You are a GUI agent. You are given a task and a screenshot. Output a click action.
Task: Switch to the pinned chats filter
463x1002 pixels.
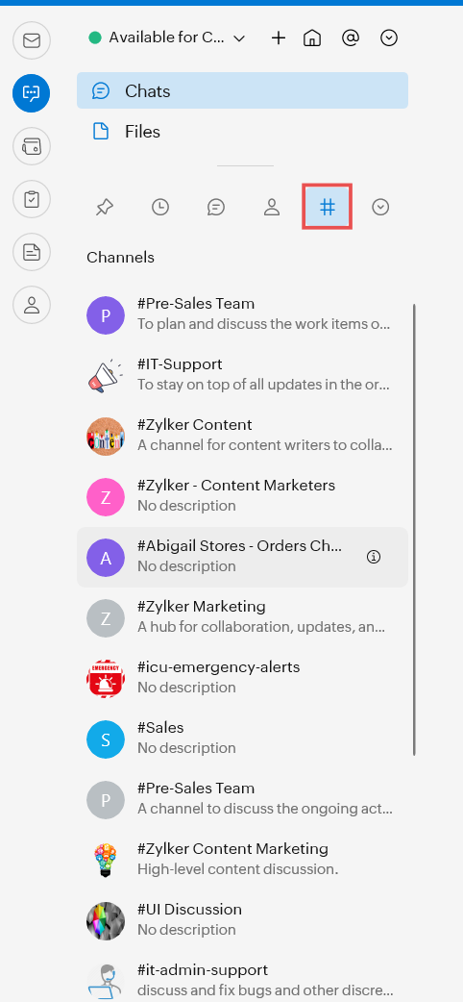pos(104,207)
